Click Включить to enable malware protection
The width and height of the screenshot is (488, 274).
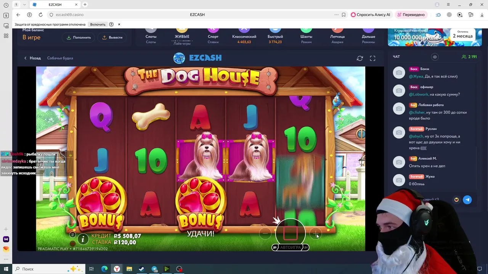pos(98,24)
